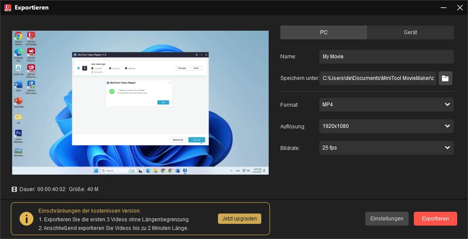468x239 pixels.
Task: Minimize the Exportieren window
Action: tap(444, 7)
